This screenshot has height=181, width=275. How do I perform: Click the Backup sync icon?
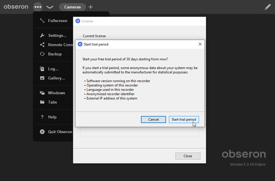point(42,54)
